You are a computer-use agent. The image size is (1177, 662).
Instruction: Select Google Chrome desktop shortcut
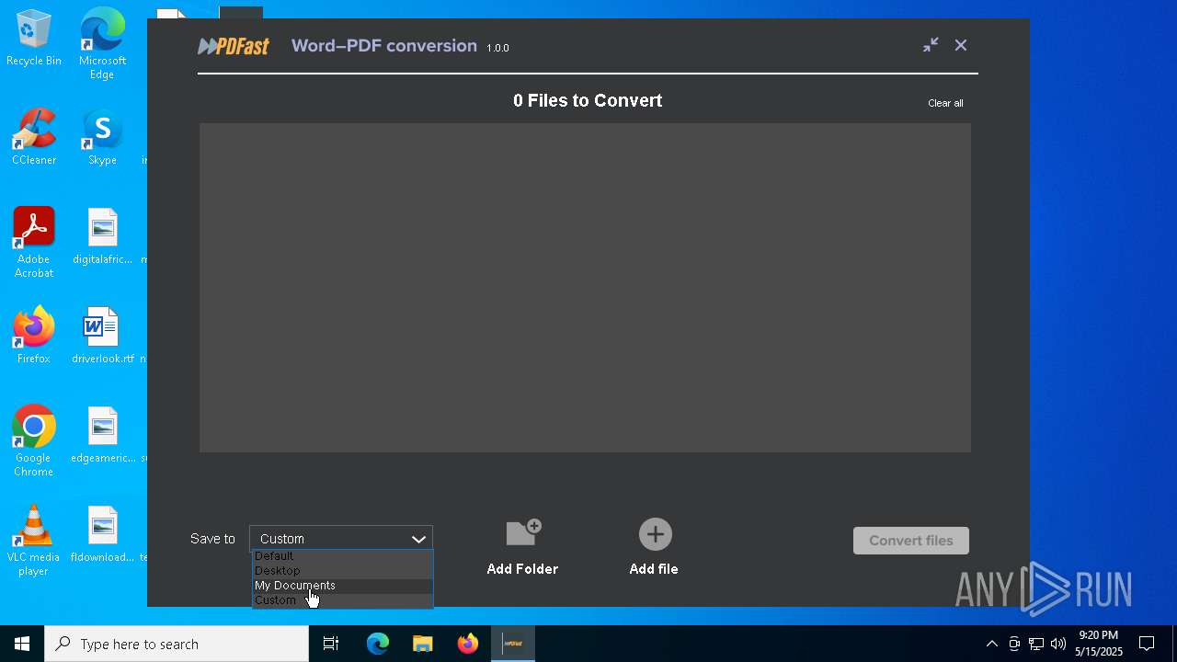[34, 442]
